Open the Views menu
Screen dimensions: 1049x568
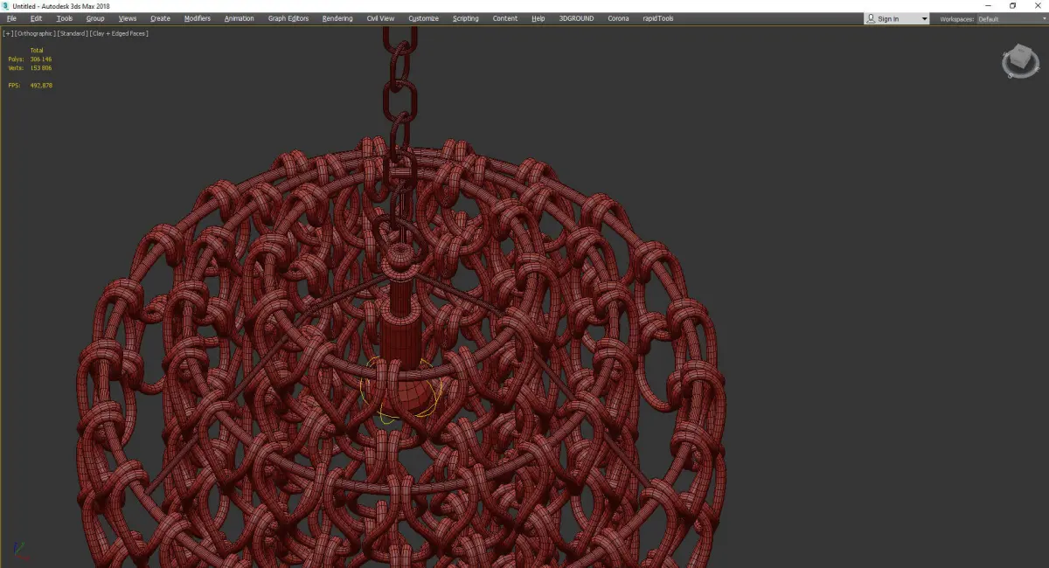point(128,18)
